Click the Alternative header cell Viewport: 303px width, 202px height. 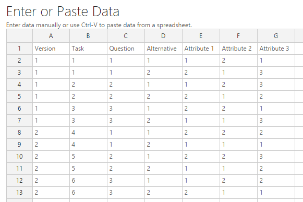coord(163,49)
